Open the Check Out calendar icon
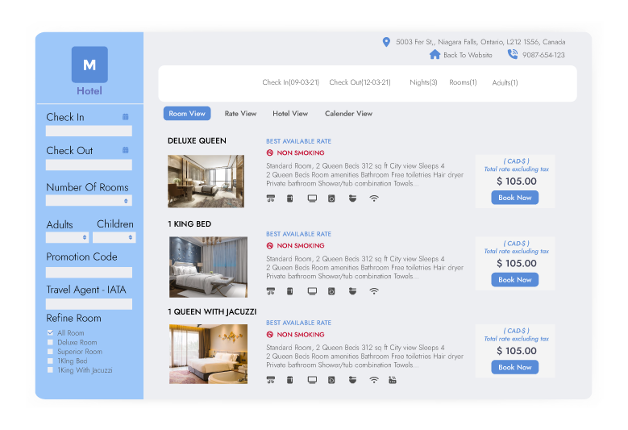The image size is (628, 430). pyautogui.click(x=126, y=150)
